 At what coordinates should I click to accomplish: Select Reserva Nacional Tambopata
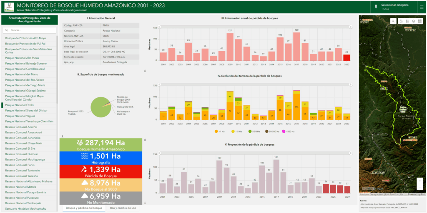click(30, 203)
